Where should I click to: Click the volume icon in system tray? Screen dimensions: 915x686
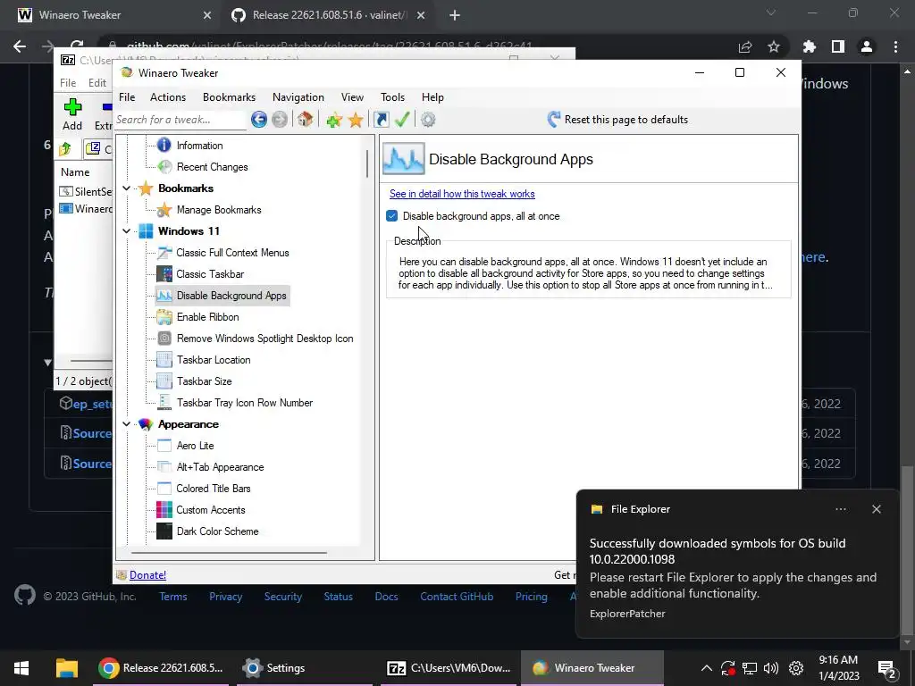point(771,668)
